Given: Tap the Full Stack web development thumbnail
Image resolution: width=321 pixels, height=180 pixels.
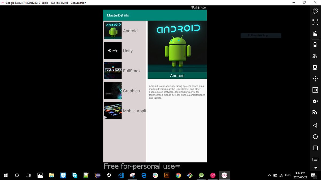Looking at the screenshot, I should pyautogui.click(x=113, y=71).
